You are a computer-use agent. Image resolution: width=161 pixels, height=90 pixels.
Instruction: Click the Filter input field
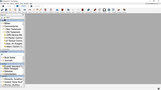(16, 17)
